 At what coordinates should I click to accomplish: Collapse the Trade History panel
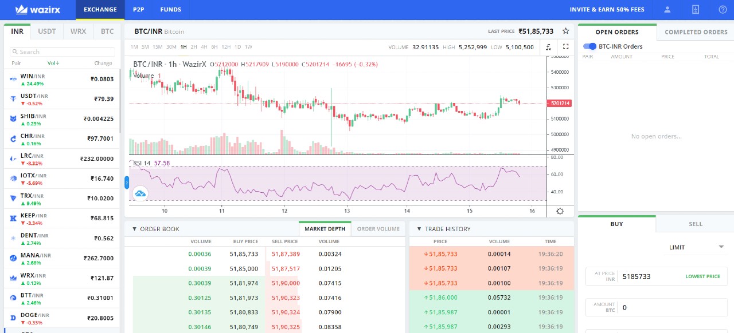(x=419, y=229)
